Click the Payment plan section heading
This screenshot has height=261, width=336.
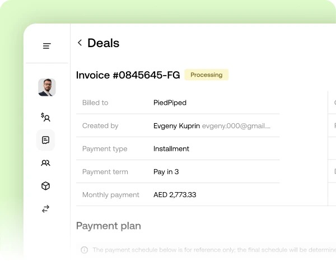click(x=109, y=226)
